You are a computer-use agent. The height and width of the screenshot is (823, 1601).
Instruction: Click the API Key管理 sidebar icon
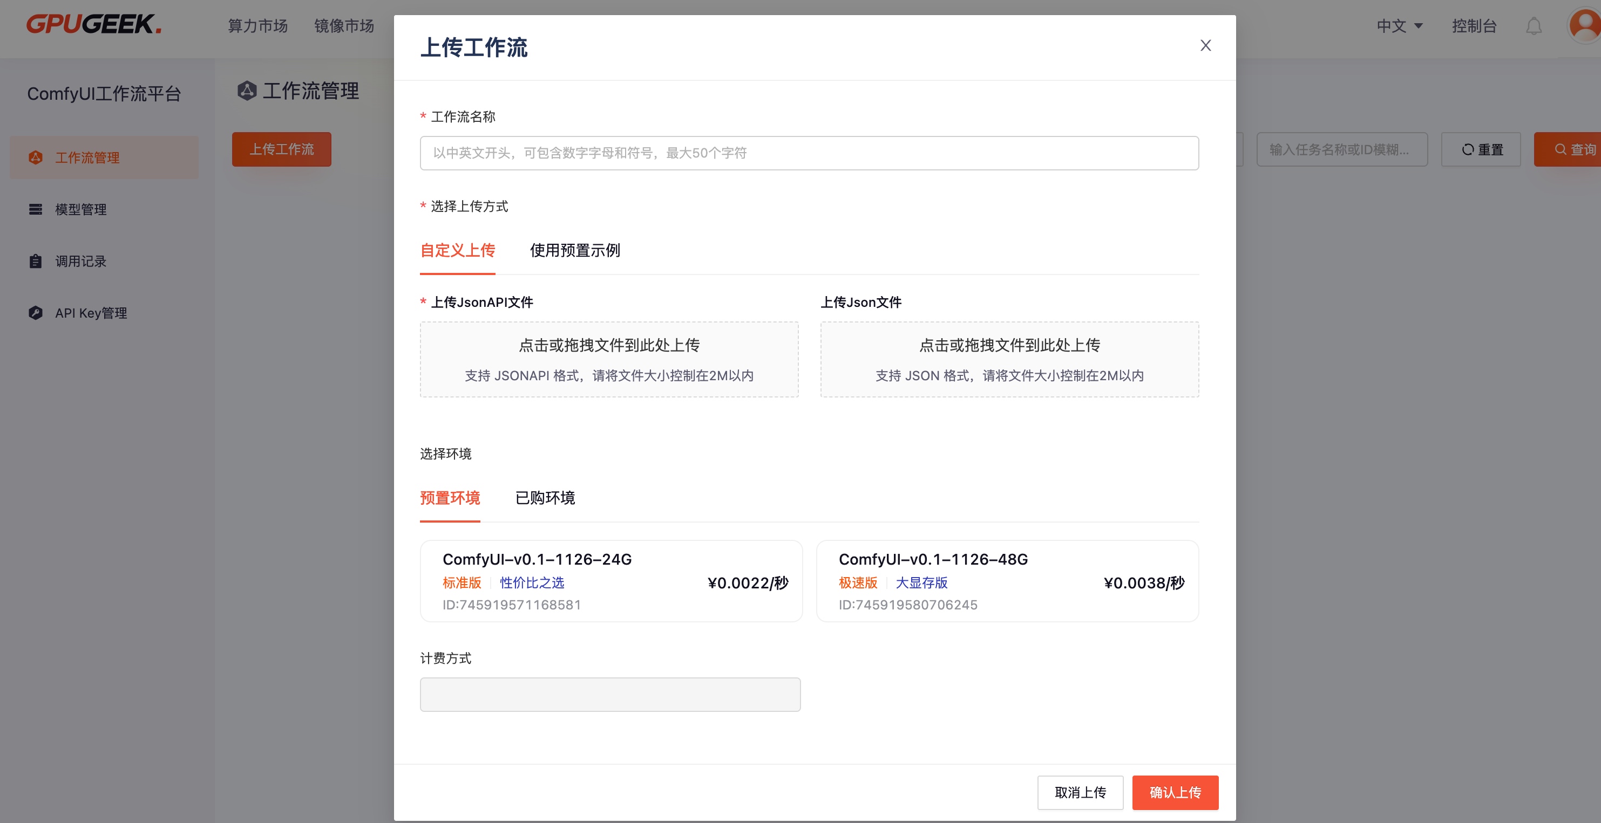click(x=36, y=313)
